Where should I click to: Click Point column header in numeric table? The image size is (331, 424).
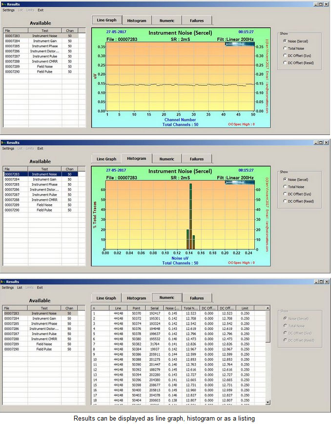pyautogui.click(x=137, y=308)
